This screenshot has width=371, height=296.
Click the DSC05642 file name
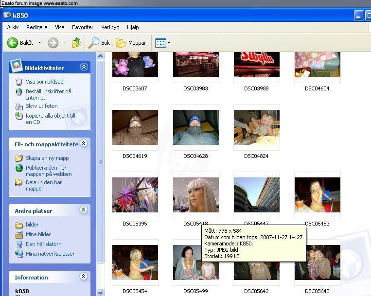[256, 291]
